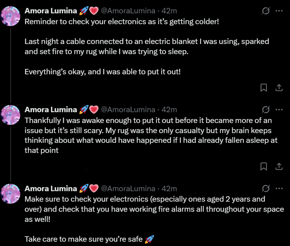Share the 'Thankfully I was awake' post
Viewport: 290px width, 246px height.
pos(279,166)
